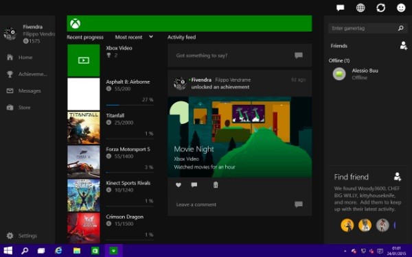Click the Home icon in sidebar
Screen dimensions: 412x257
tap(10, 57)
